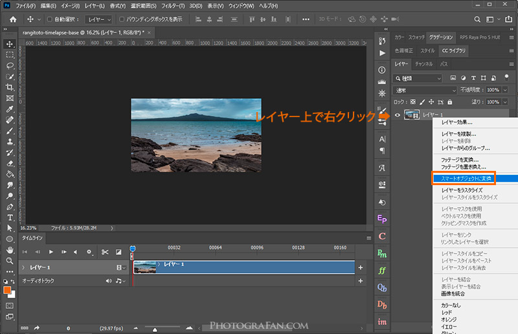
Task: Open the Db plugin panel icon
Action: (x=382, y=305)
